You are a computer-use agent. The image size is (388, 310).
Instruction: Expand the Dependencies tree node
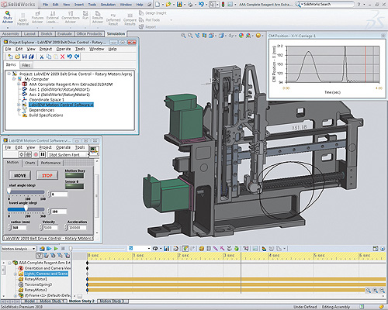pyautogui.click(x=19, y=110)
